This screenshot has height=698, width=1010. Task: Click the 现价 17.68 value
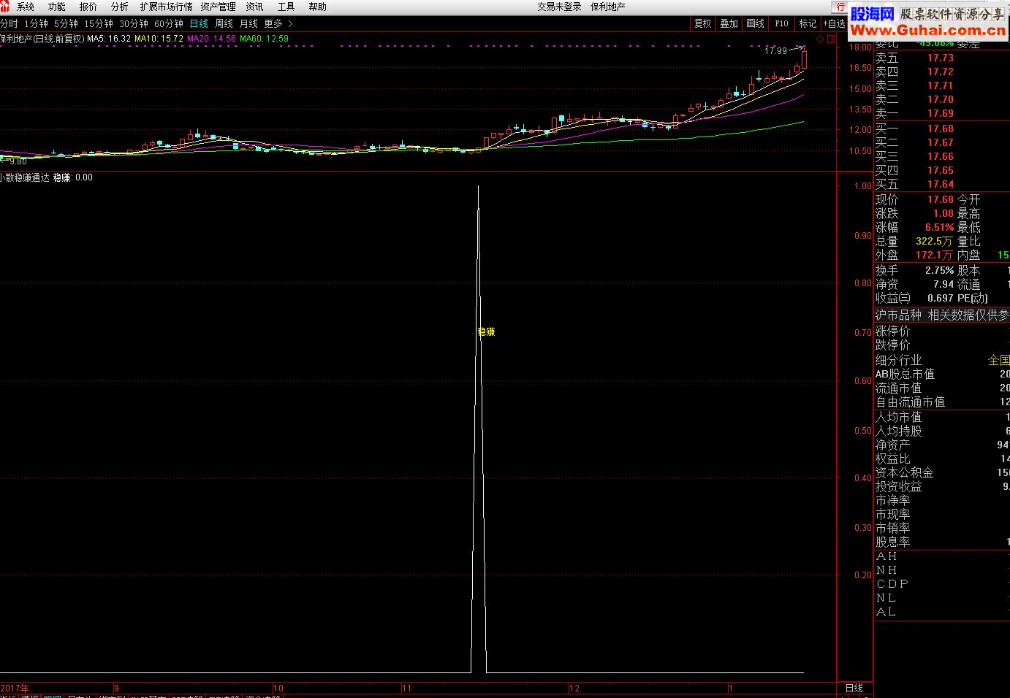click(940, 199)
